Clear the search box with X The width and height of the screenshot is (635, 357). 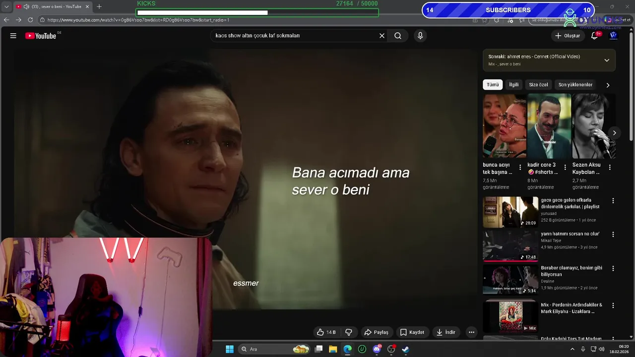point(382,36)
